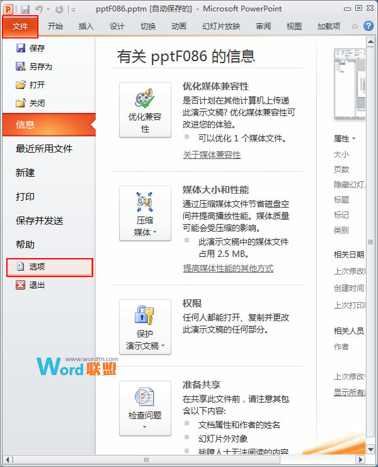378x467 pixels.
Task: Open 选项 options in sidebar
Action: point(50,267)
